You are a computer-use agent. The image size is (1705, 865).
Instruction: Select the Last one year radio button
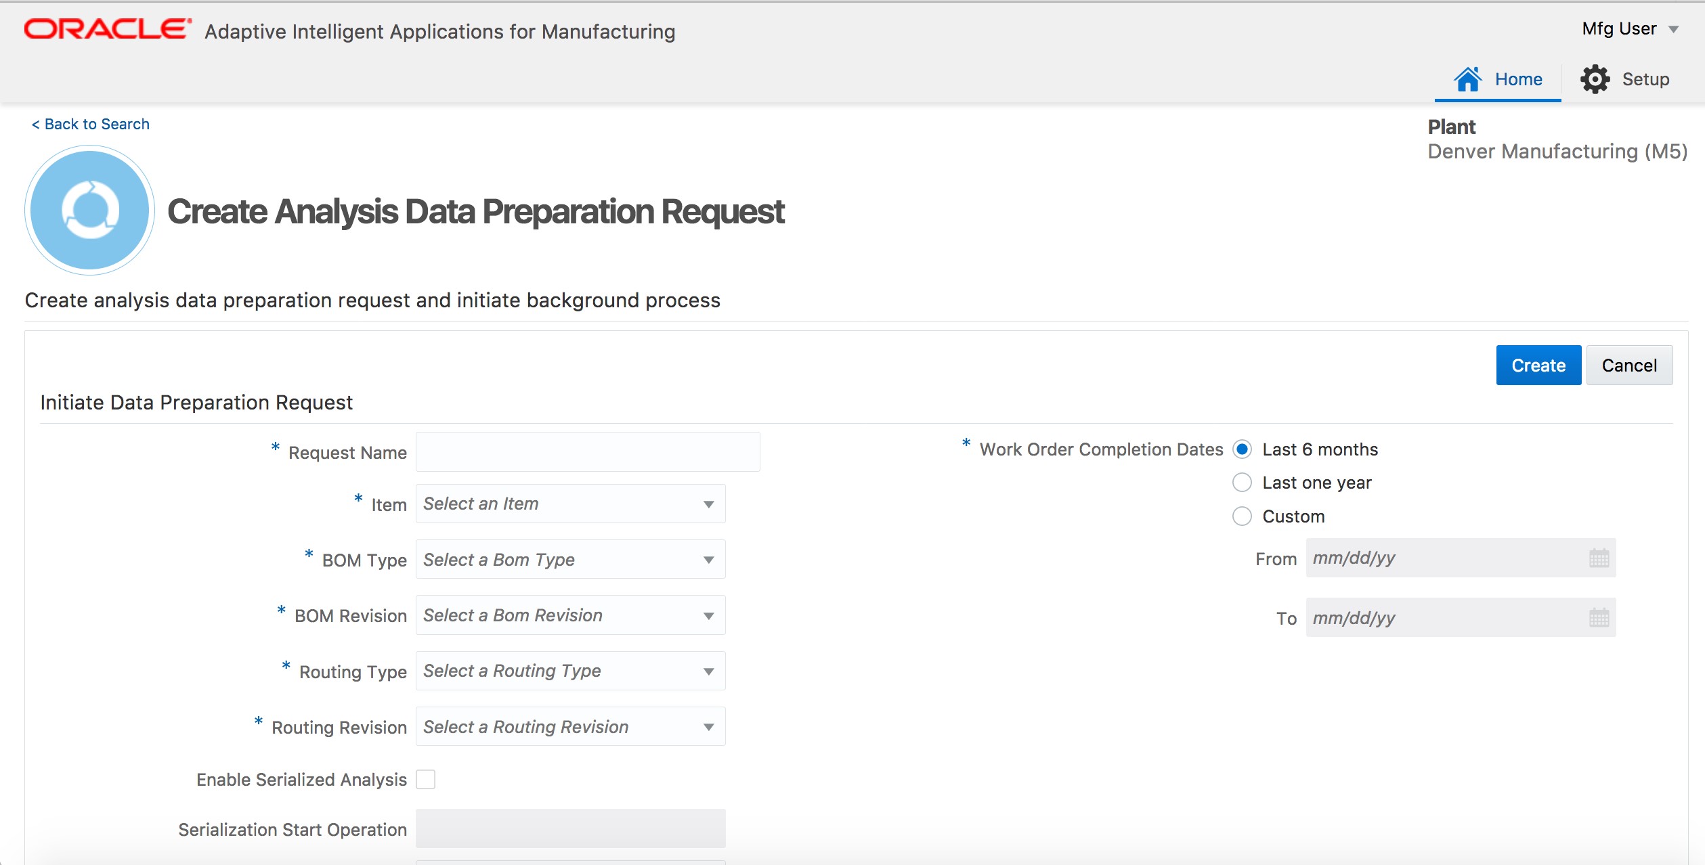(1243, 482)
